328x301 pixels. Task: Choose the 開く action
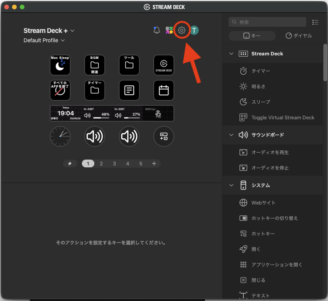click(x=273, y=249)
